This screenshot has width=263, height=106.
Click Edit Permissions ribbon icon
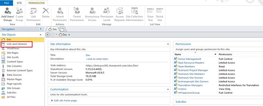pos(34,14)
